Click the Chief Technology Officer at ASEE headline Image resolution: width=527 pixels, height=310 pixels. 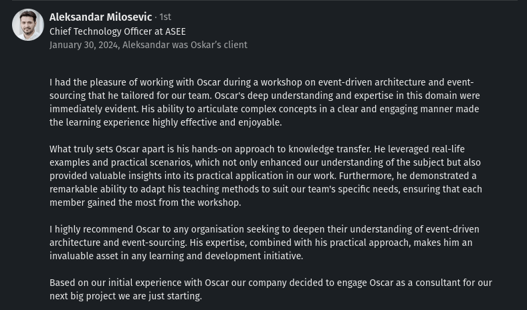(x=118, y=31)
